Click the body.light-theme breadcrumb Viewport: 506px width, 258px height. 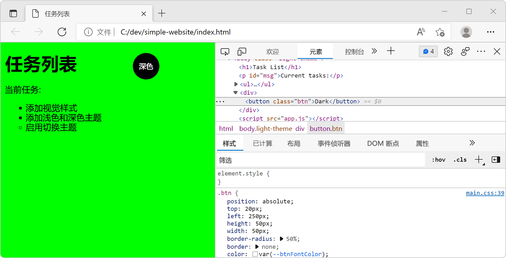pos(266,128)
